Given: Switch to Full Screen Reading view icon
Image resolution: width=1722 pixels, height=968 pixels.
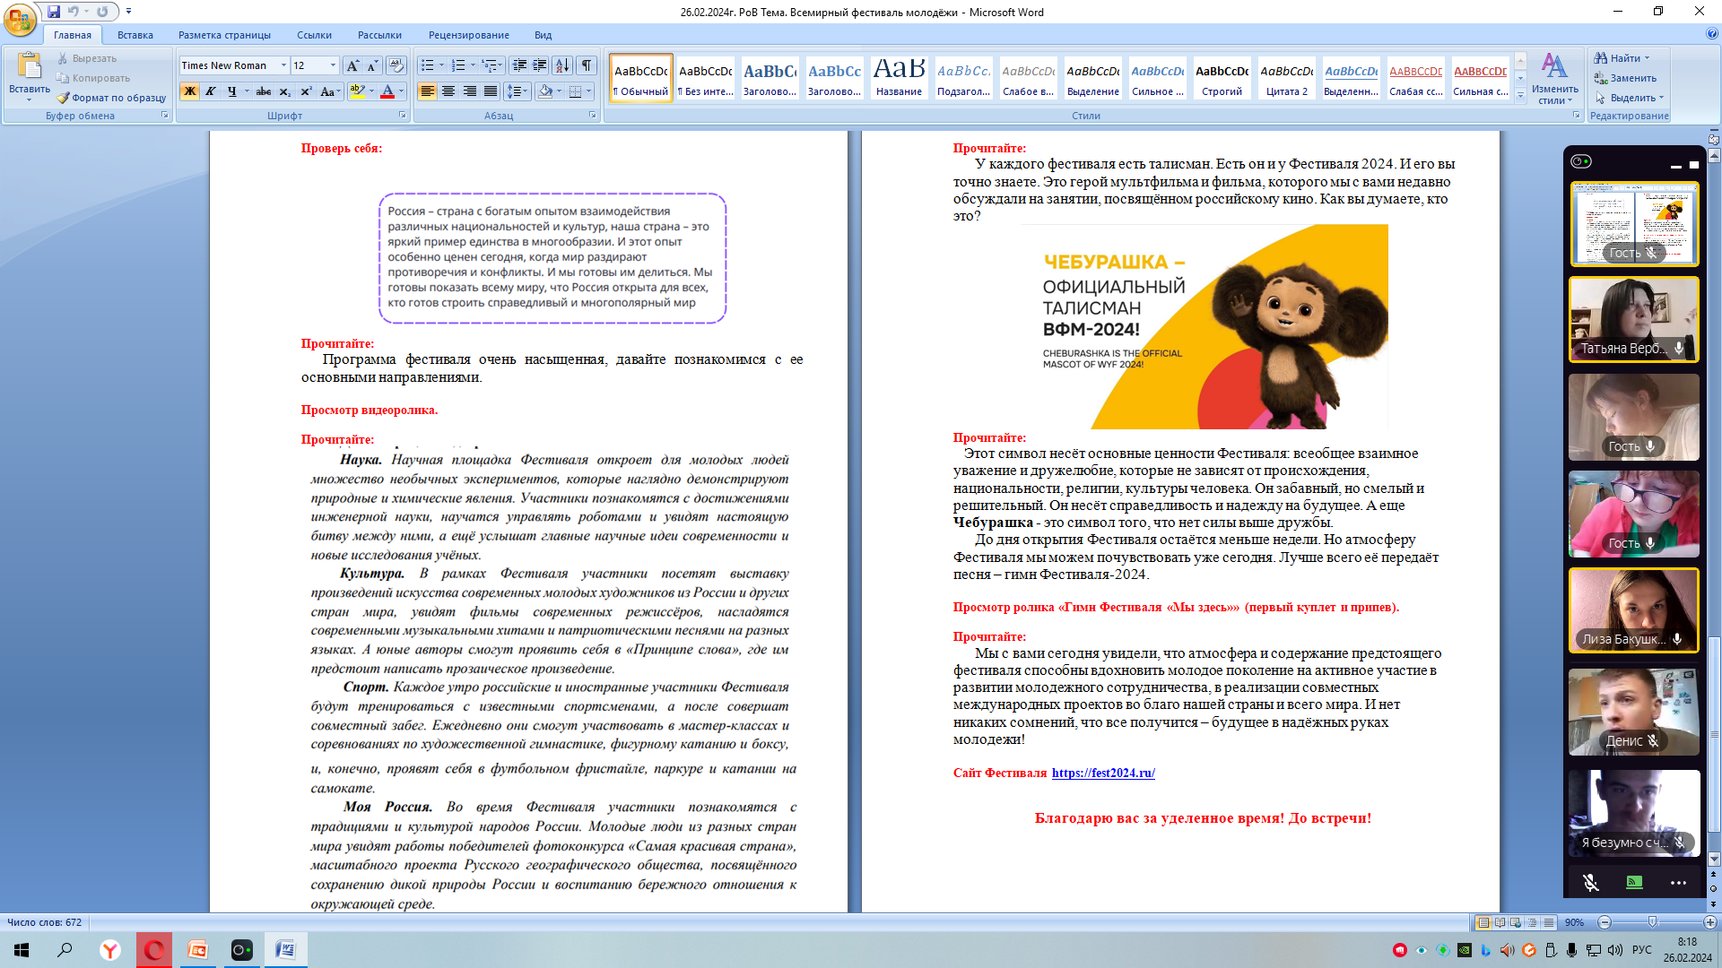Looking at the screenshot, I should (x=1500, y=922).
